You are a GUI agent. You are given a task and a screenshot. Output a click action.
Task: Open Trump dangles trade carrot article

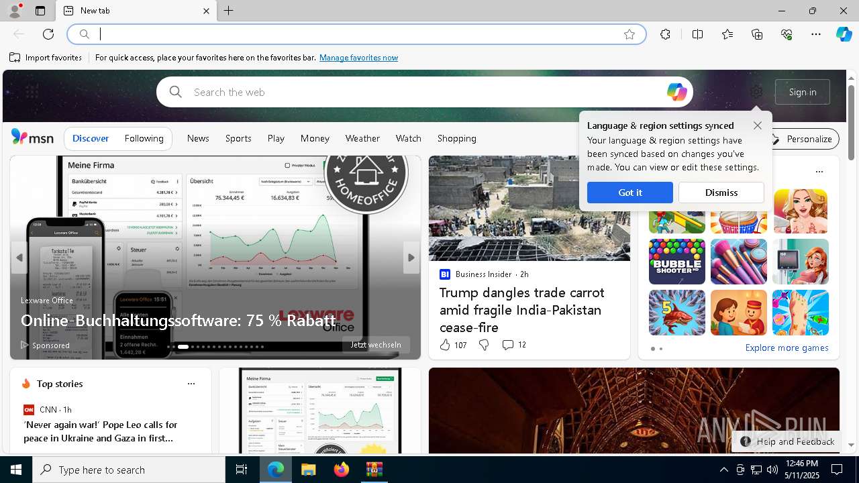522,310
